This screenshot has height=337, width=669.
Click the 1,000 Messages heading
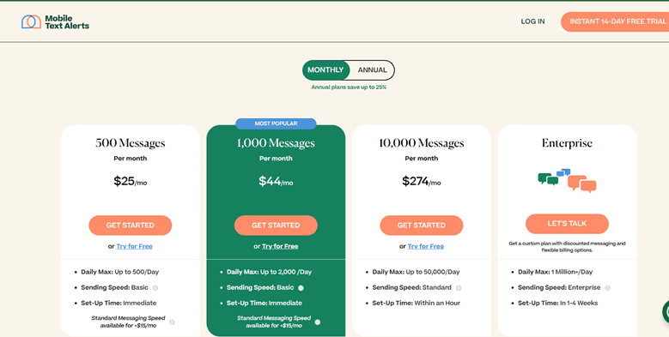tap(276, 143)
